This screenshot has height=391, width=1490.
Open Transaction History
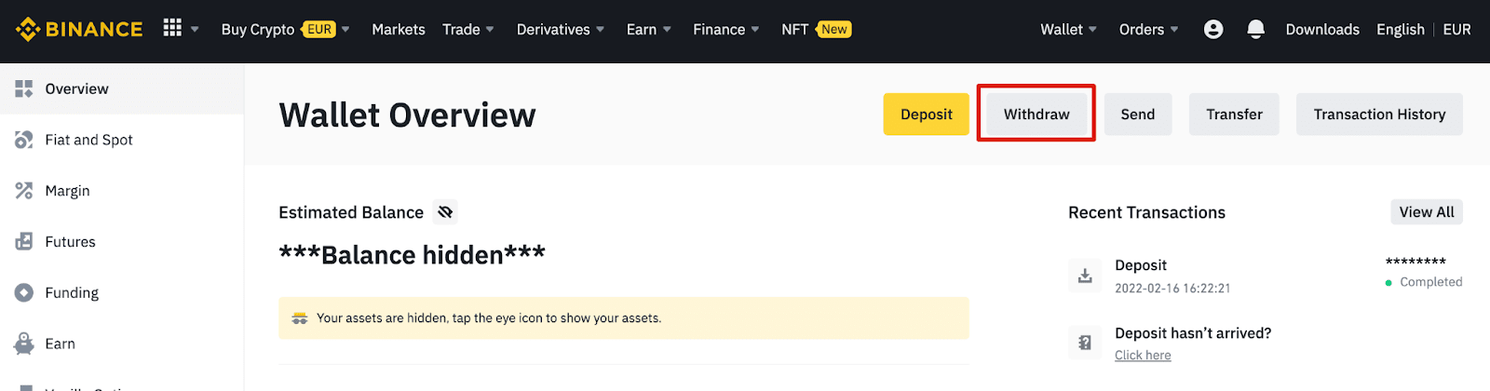[1379, 114]
